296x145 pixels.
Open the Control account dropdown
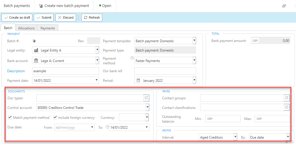coord(147,107)
